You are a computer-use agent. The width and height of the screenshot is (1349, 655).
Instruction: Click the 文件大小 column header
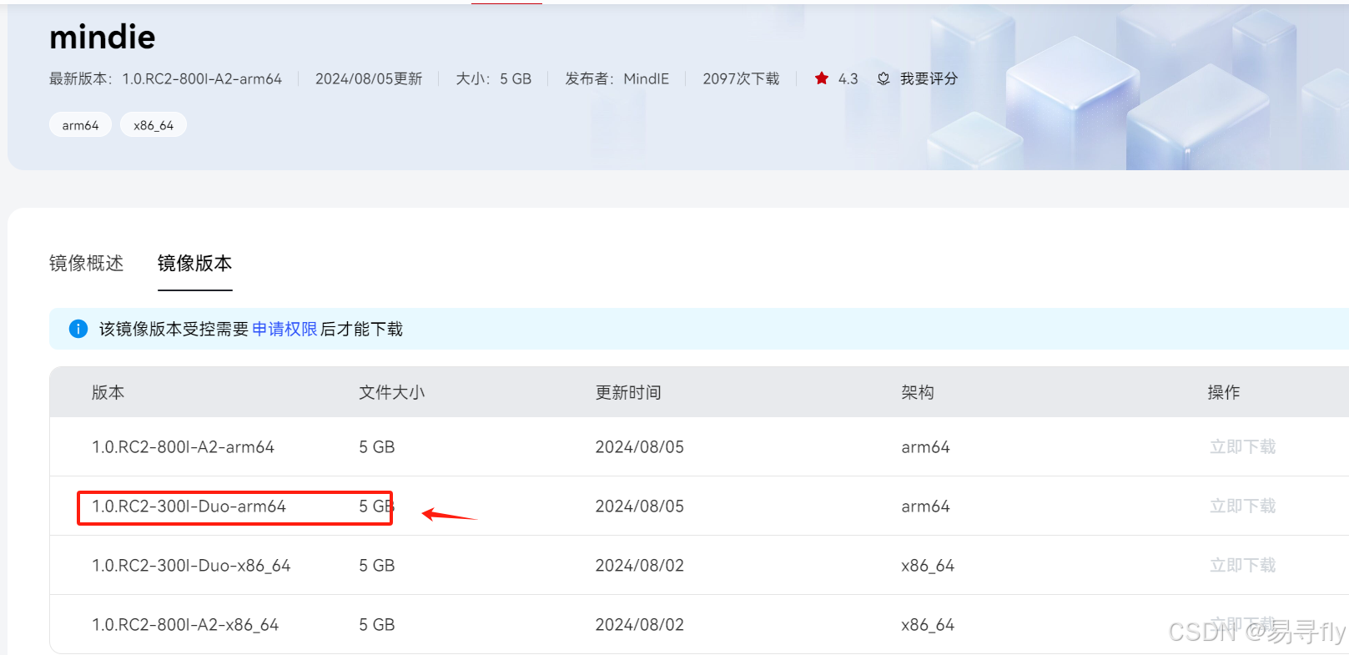coord(392,392)
